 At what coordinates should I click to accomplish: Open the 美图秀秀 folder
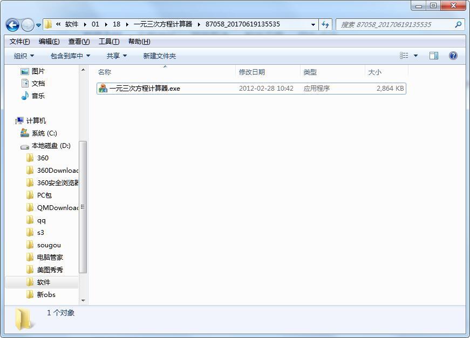tap(45, 269)
